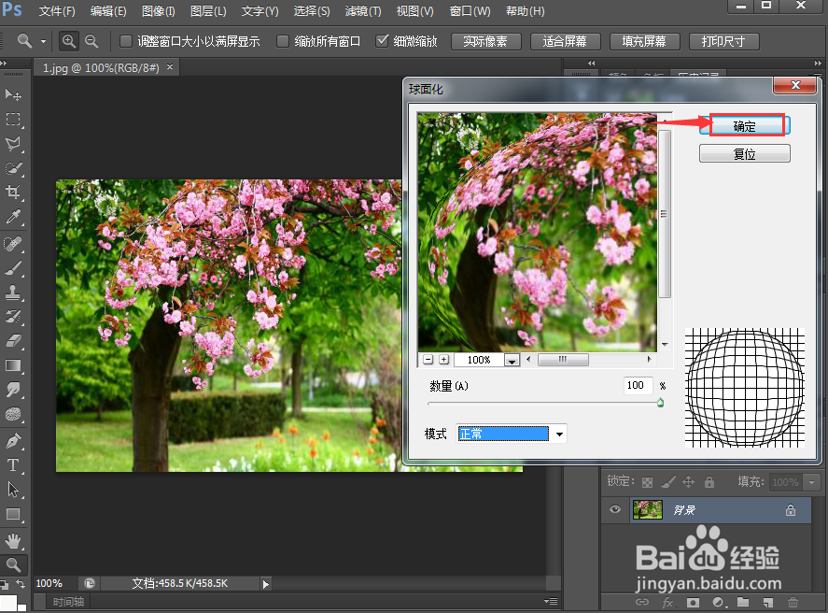Select the Rectangular Marquee tool
This screenshot has height=613, width=828.
pos(13,120)
